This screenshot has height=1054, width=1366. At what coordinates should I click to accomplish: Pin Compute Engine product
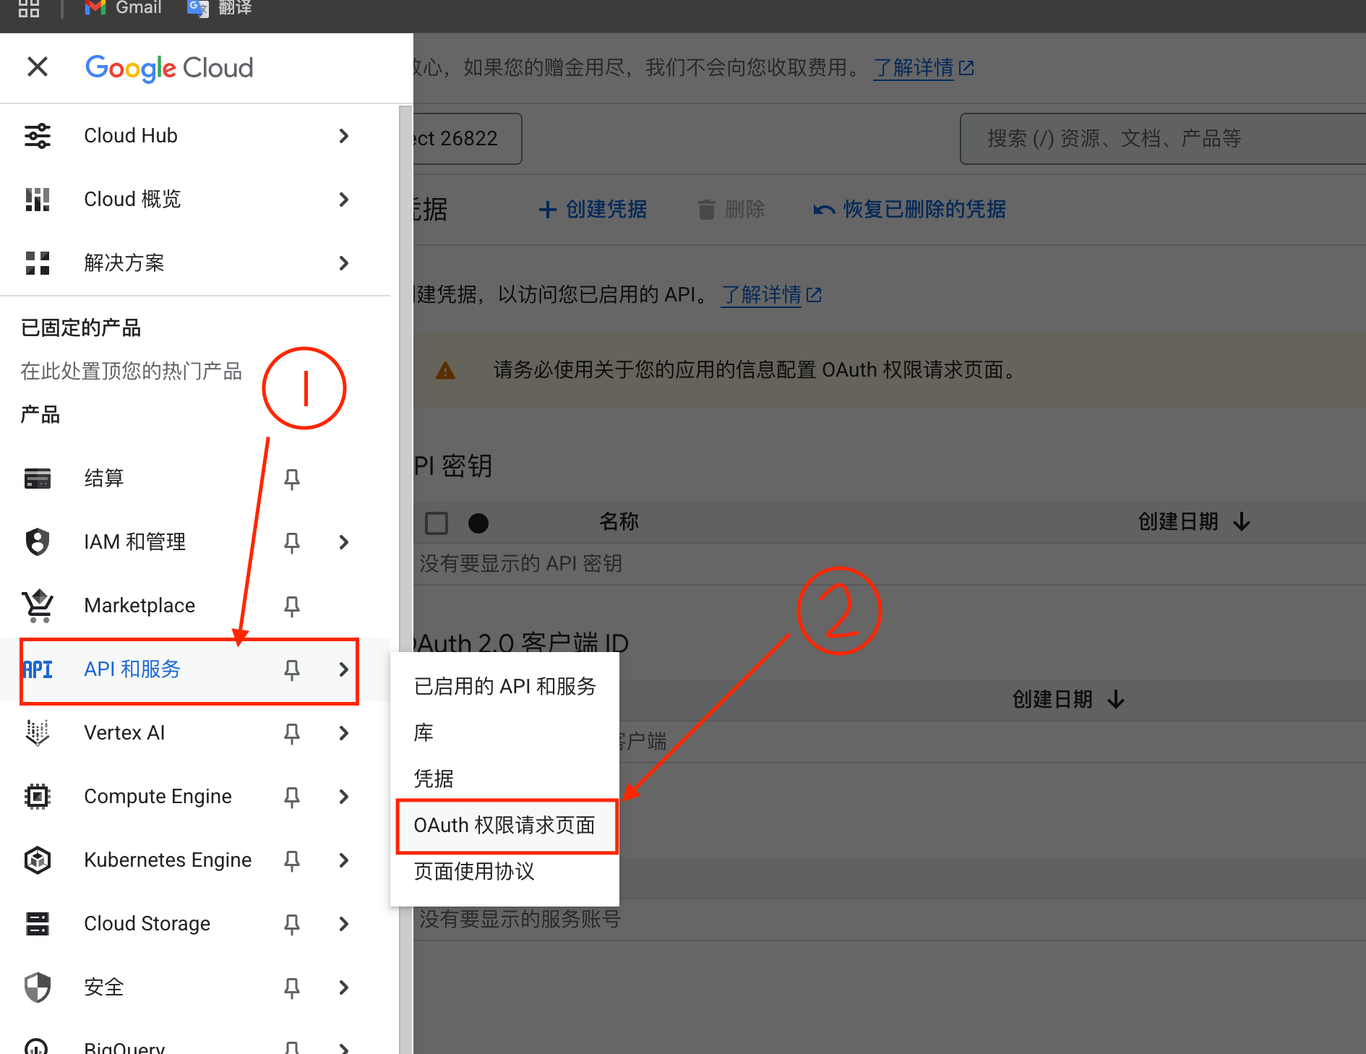pyautogui.click(x=292, y=797)
